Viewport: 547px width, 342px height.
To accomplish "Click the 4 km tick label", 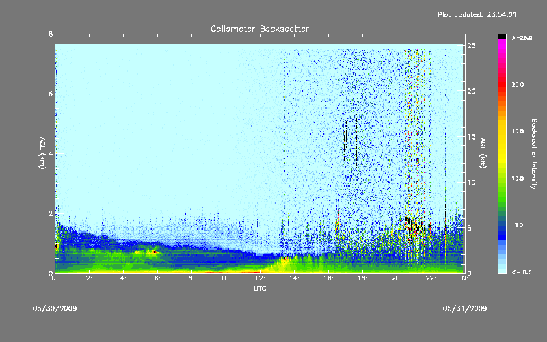I will (x=51, y=153).
